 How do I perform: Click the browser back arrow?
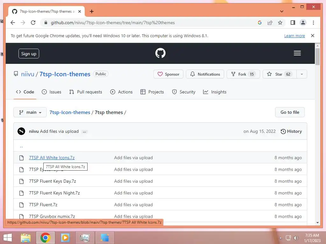[x=13, y=23]
